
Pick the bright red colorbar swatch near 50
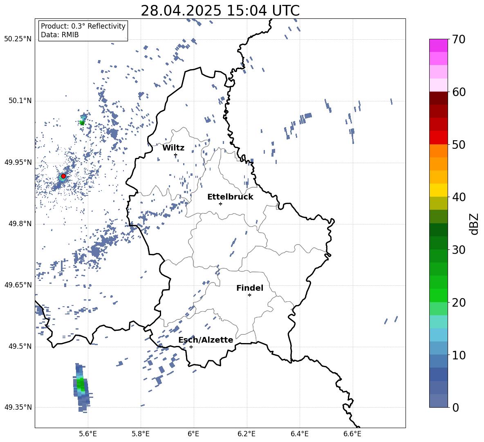coord(438,138)
